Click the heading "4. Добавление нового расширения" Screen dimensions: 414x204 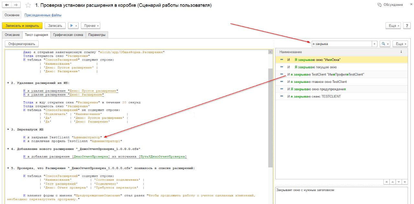click(x=73, y=149)
